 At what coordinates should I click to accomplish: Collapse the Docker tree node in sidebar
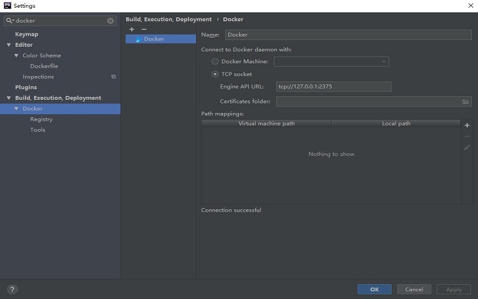pyautogui.click(x=17, y=109)
